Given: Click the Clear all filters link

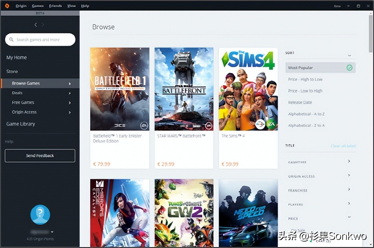Looking at the screenshot, I should click(343, 146).
